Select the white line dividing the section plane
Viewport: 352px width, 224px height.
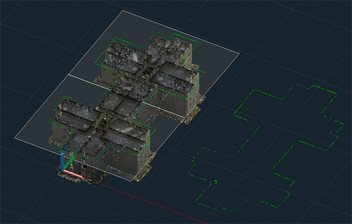(x=126, y=96)
